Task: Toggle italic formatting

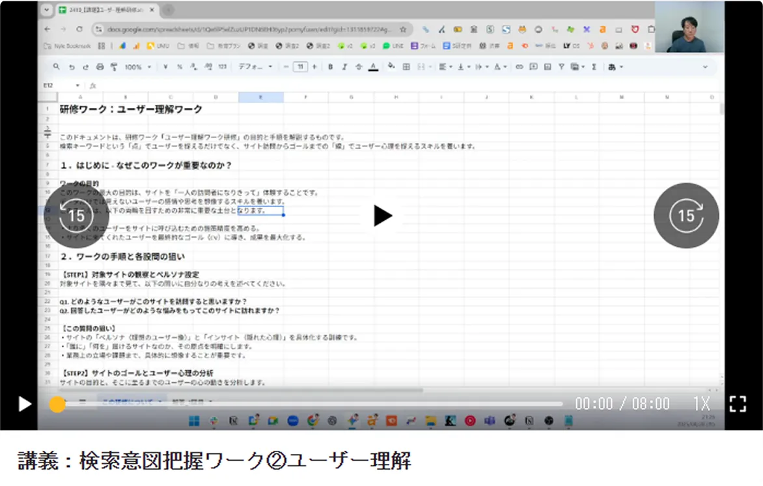Action: coord(343,67)
